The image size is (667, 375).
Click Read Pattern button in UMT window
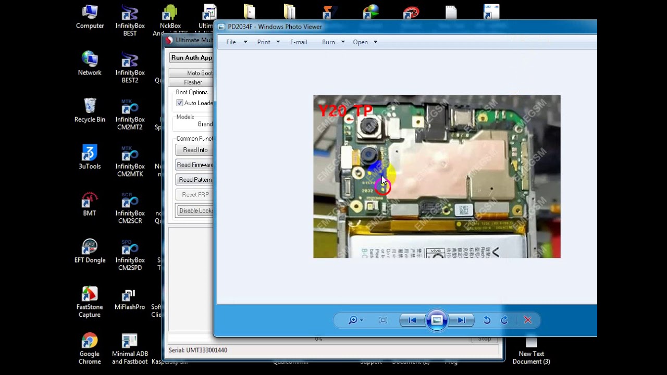(x=195, y=180)
